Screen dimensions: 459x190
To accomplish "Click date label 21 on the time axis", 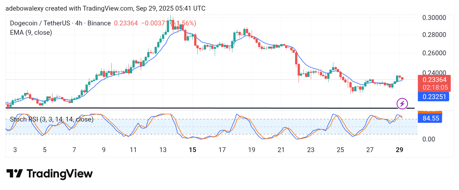I will click(x=281, y=150).
